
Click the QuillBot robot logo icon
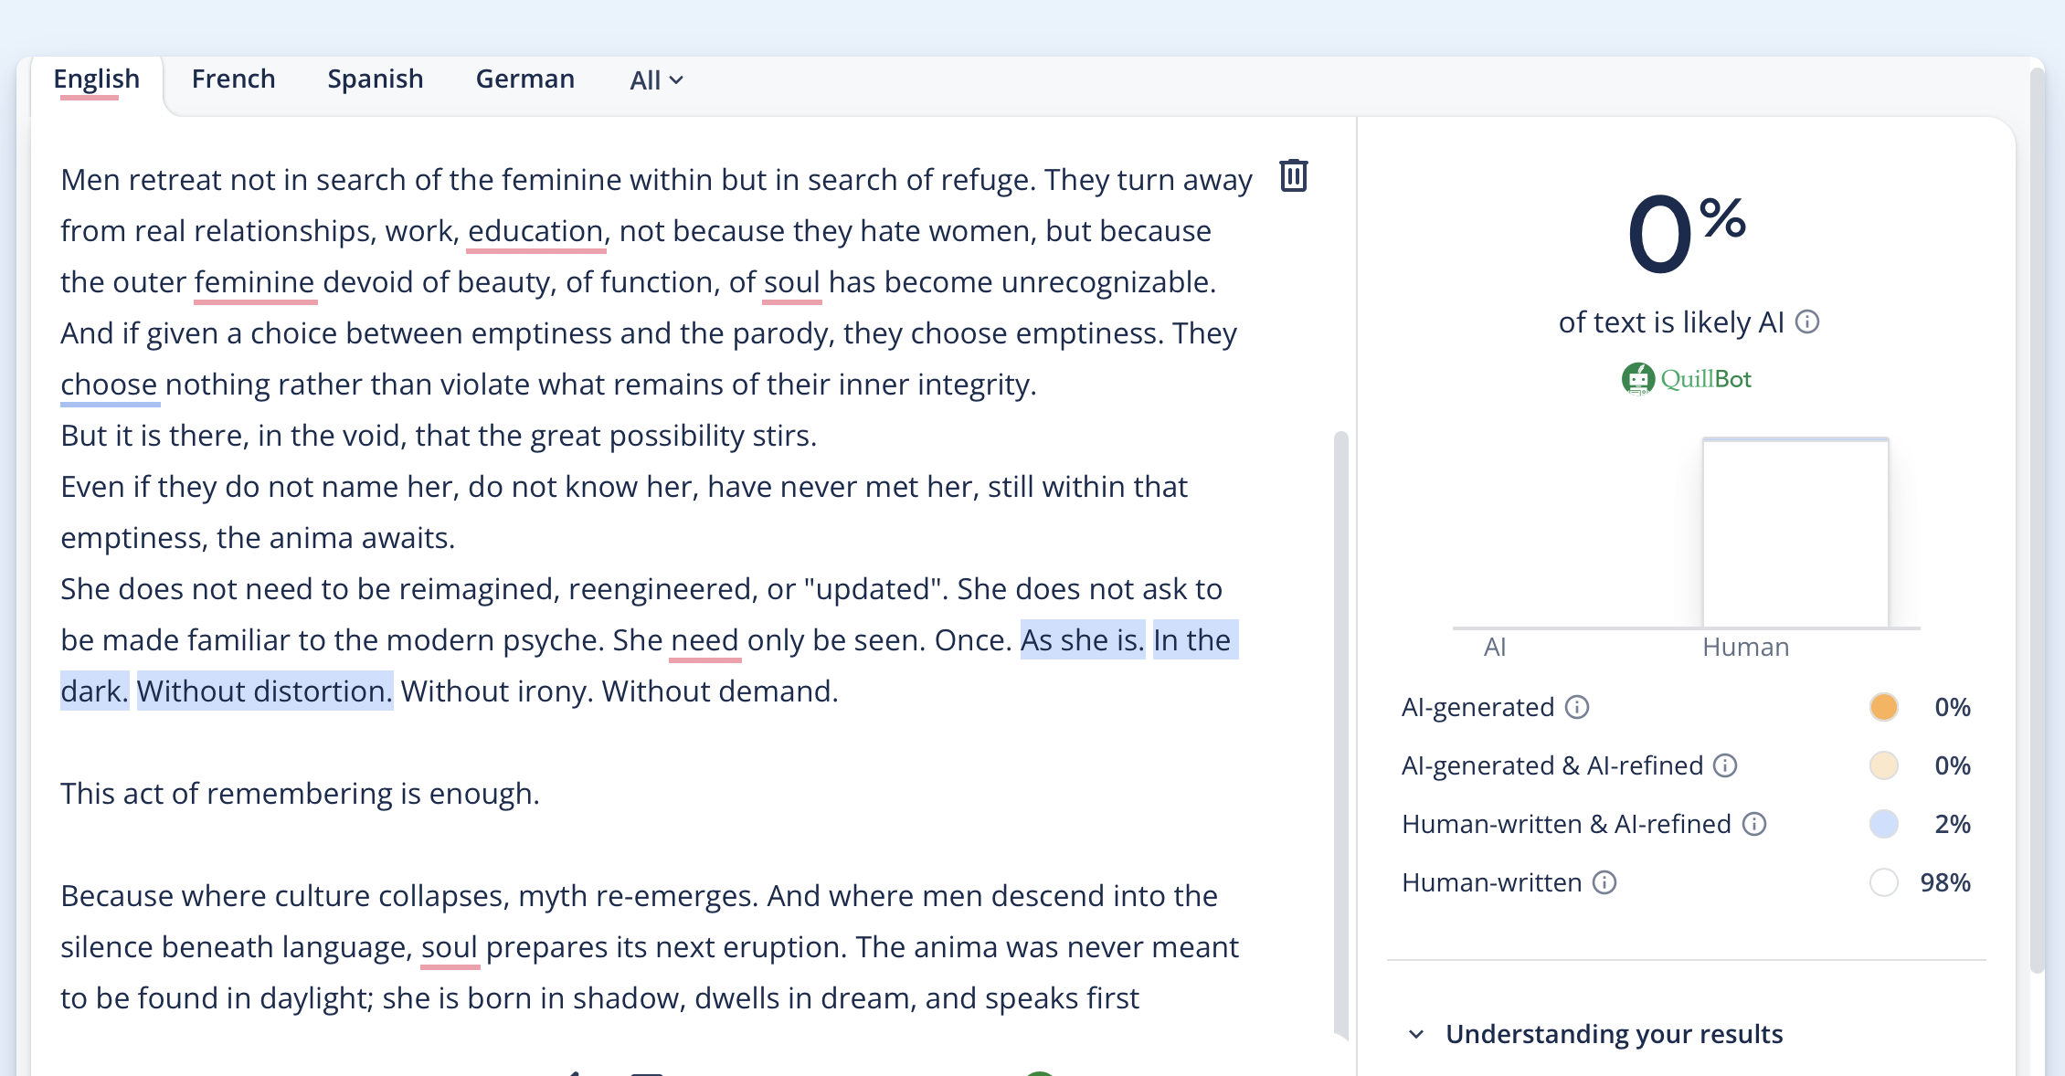pos(1637,379)
